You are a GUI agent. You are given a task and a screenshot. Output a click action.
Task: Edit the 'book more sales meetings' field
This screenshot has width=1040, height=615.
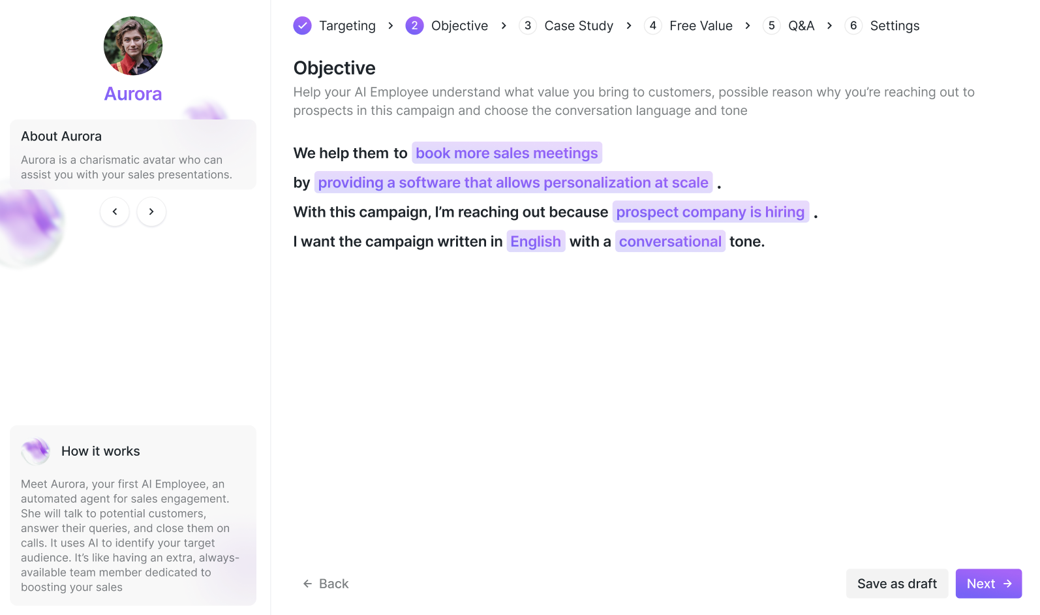[507, 153]
